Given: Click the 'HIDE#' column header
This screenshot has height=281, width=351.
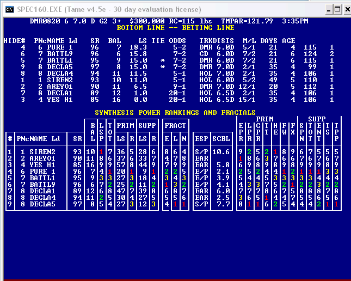Looking at the screenshot, I should [x=15, y=41].
